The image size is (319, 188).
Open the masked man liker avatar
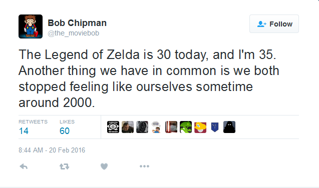pyautogui.click(x=171, y=127)
